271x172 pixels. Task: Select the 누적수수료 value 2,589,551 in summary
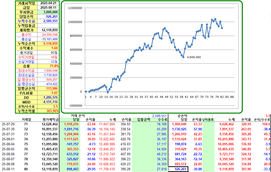pyautogui.click(x=48, y=21)
